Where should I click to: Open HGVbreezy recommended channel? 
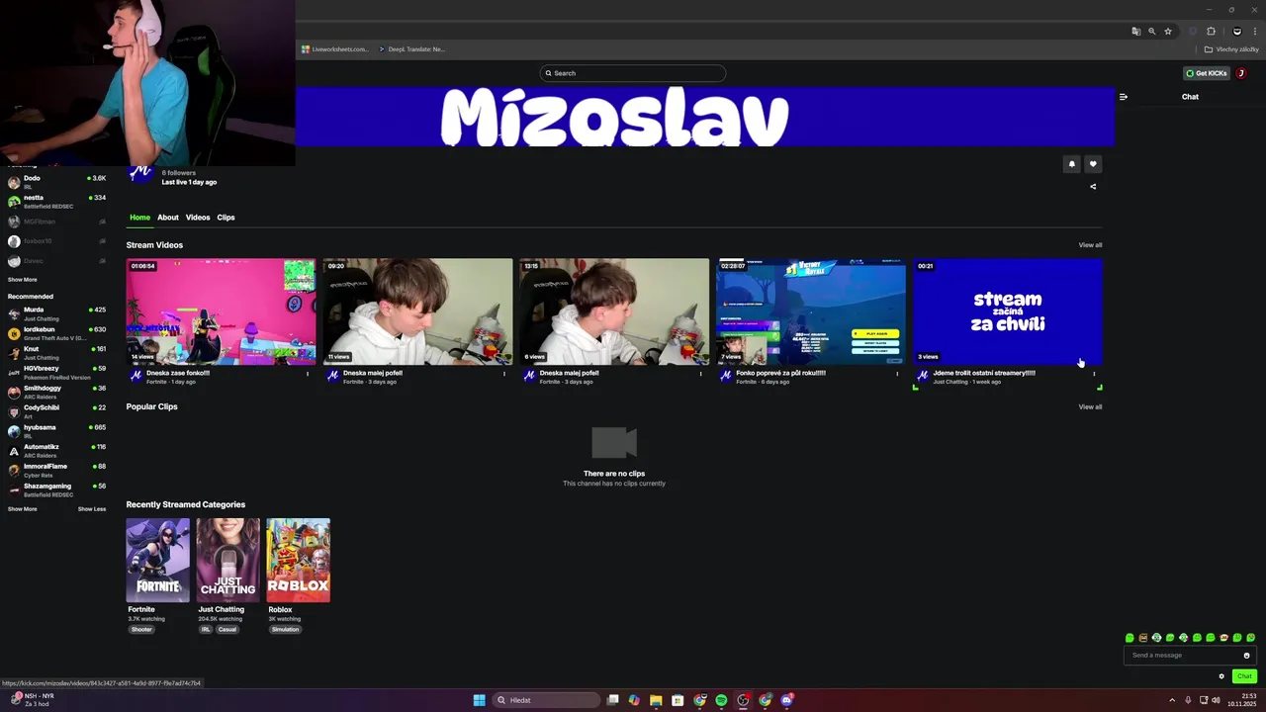pyautogui.click(x=56, y=372)
